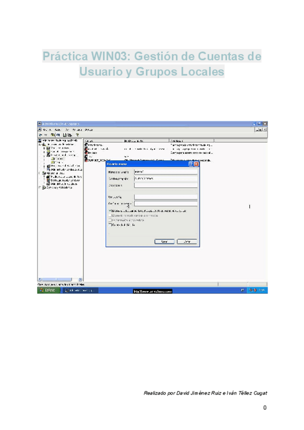
Task: Click the Nombre completo input field
Action: (x=166, y=178)
